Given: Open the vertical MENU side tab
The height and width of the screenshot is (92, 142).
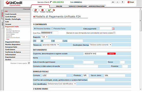Looking at the screenshot, I should click(x=2, y=15).
